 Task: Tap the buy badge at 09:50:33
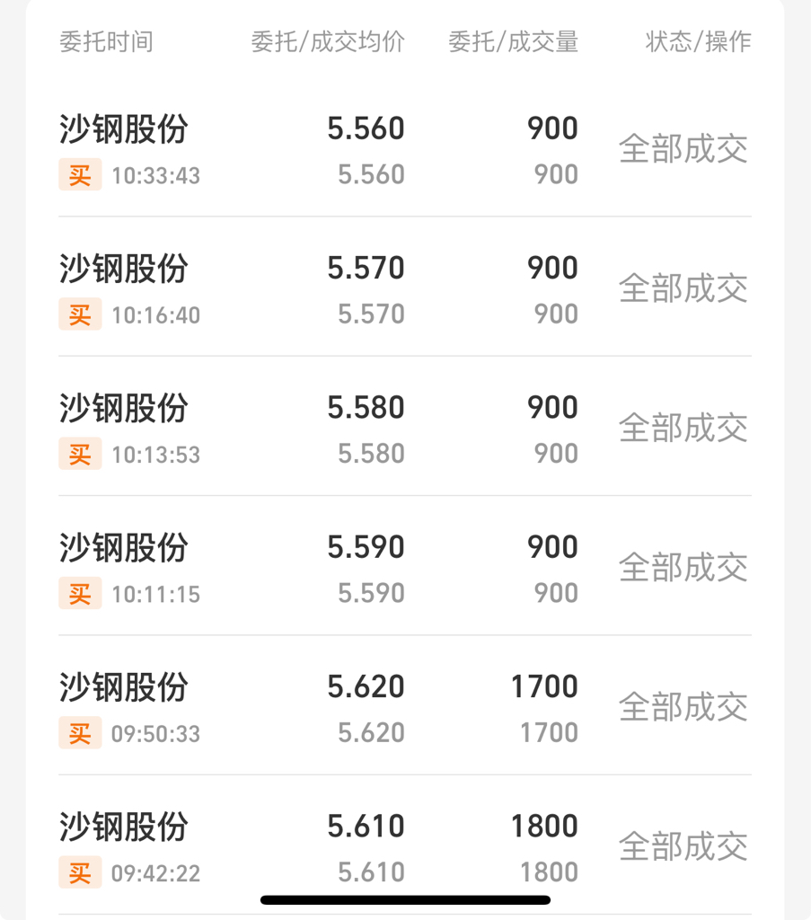point(80,733)
